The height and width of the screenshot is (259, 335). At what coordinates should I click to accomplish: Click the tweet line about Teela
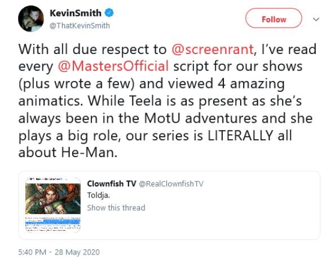[x=160, y=101]
